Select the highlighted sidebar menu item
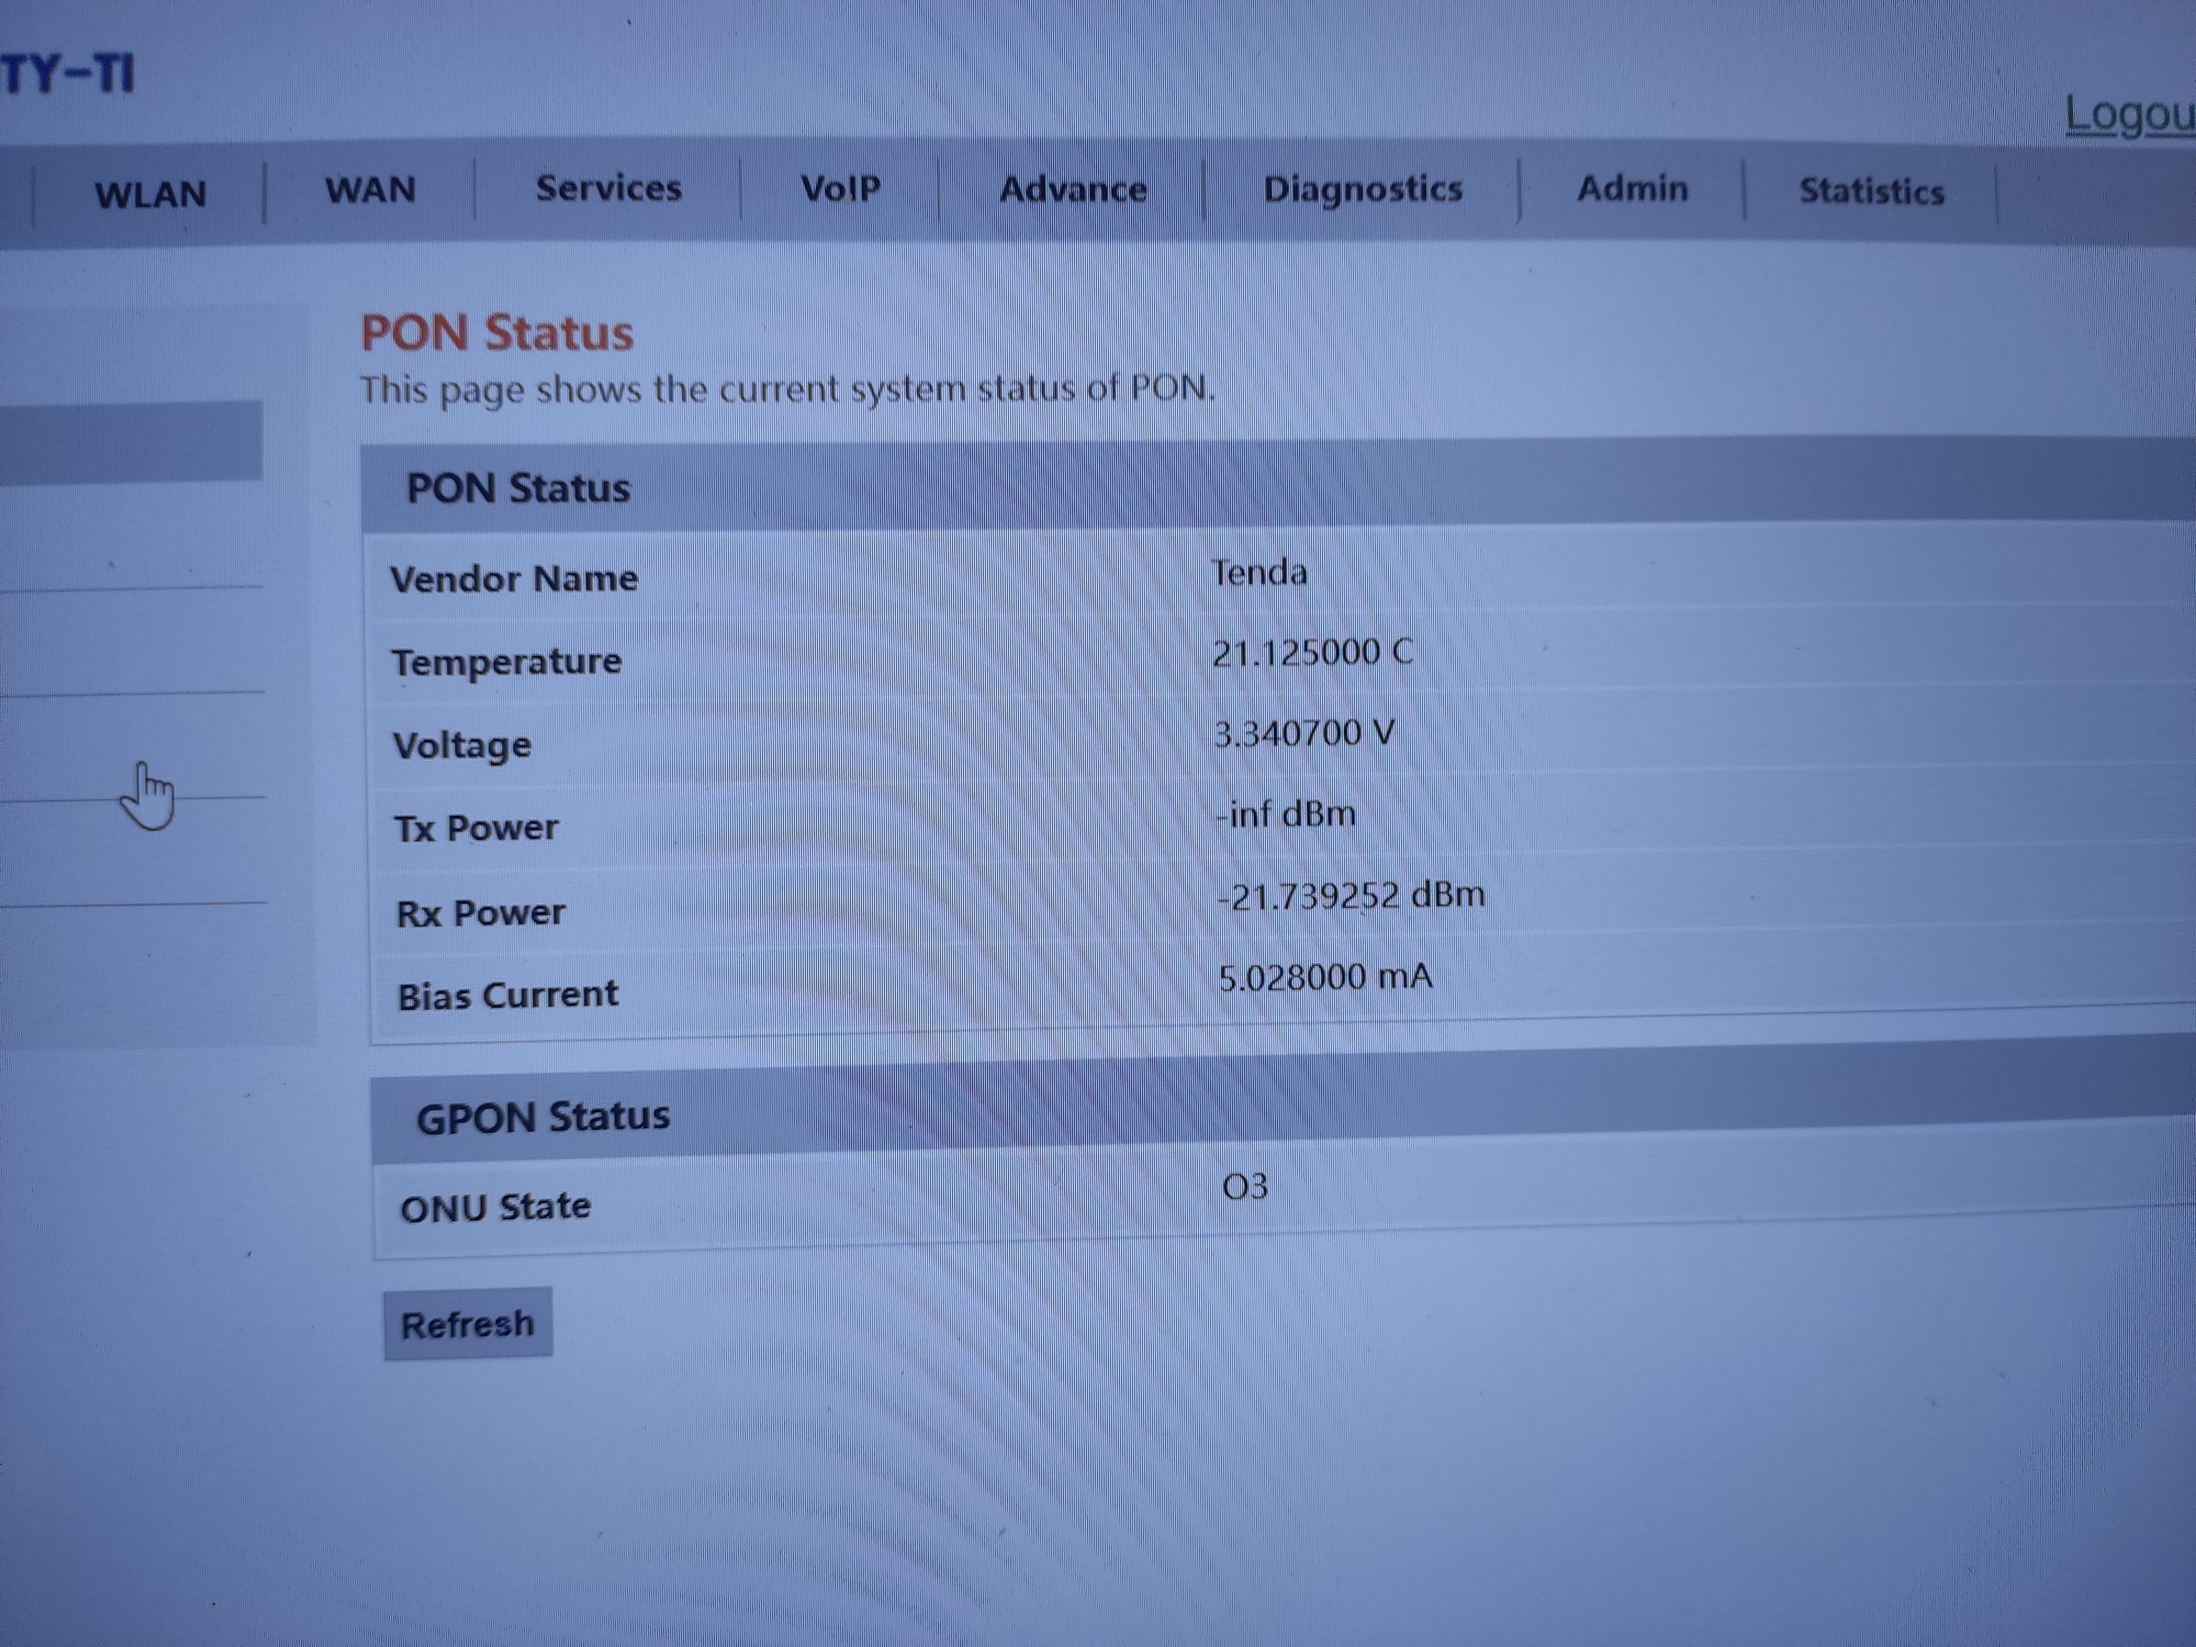This screenshot has height=1647, width=2196. coord(129,441)
